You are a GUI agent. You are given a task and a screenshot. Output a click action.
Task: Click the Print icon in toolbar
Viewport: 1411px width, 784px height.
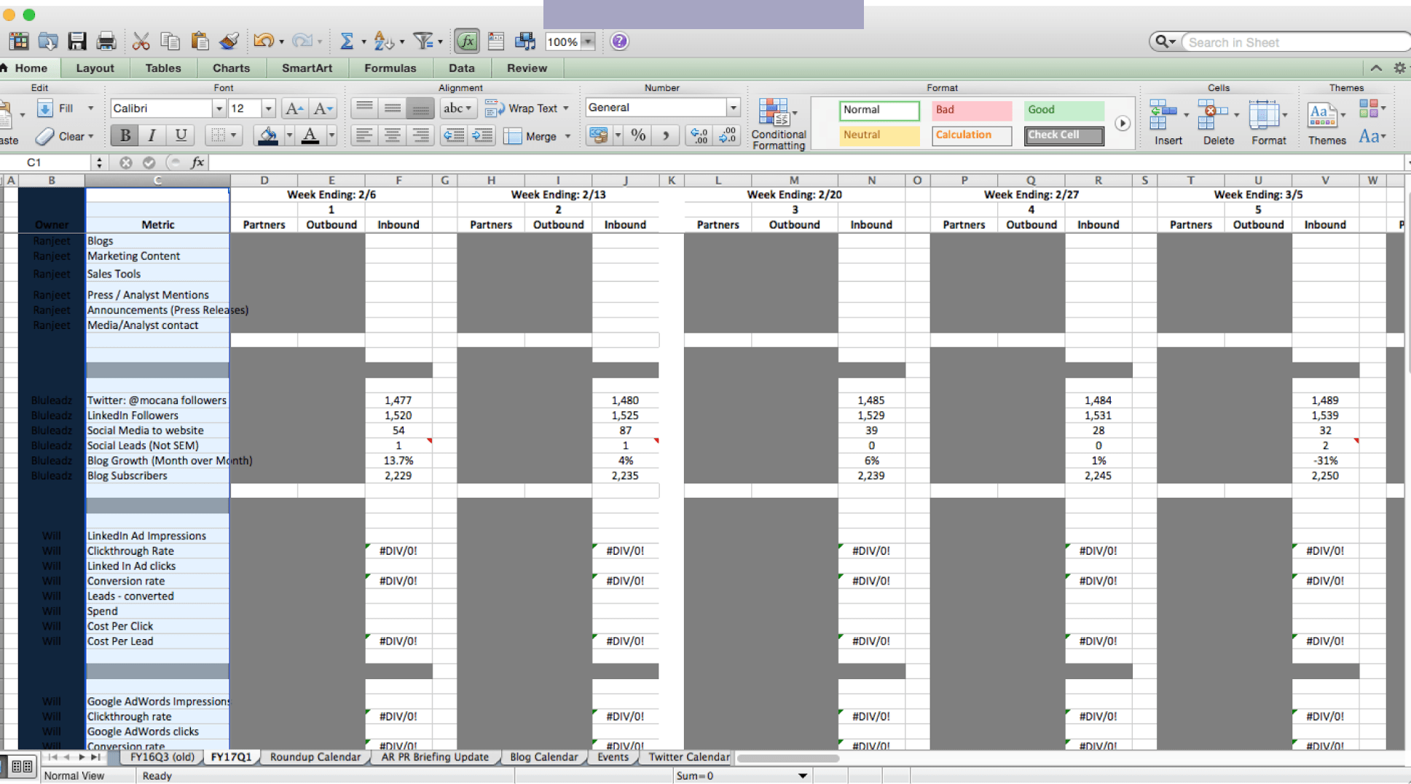(x=106, y=41)
